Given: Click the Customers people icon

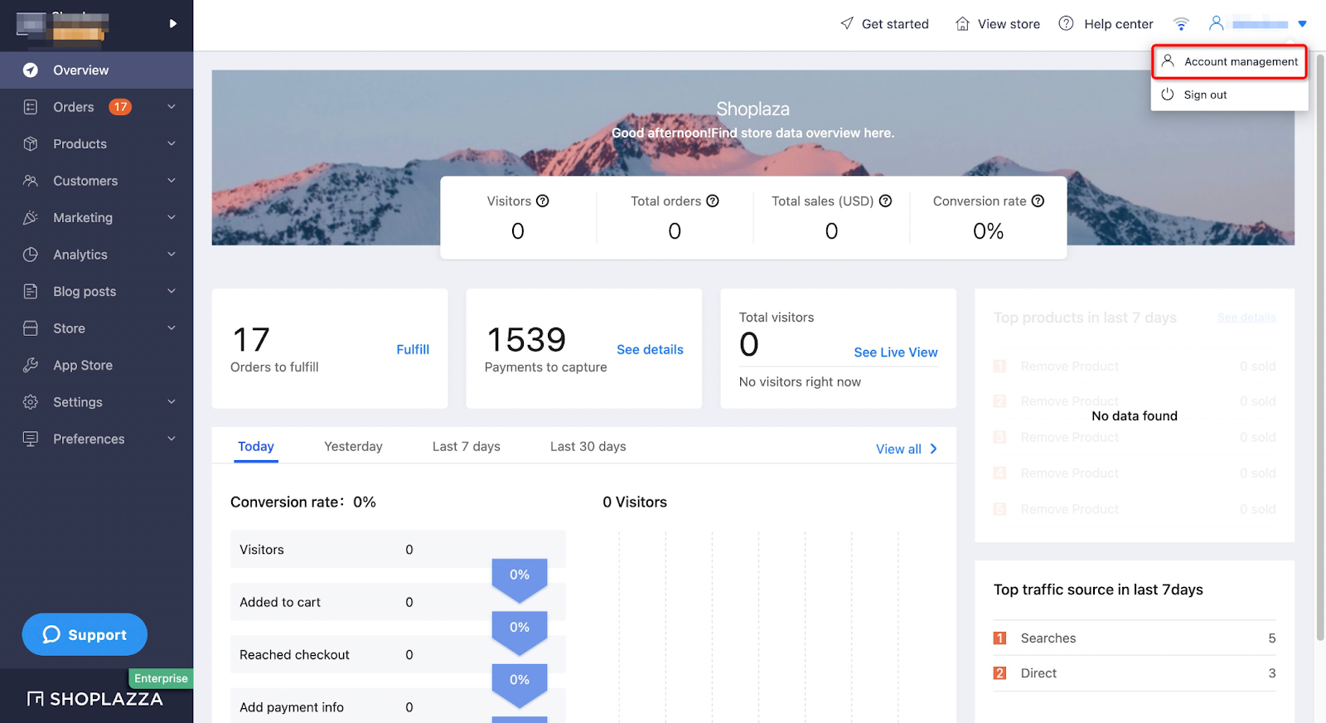Looking at the screenshot, I should click(x=31, y=181).
